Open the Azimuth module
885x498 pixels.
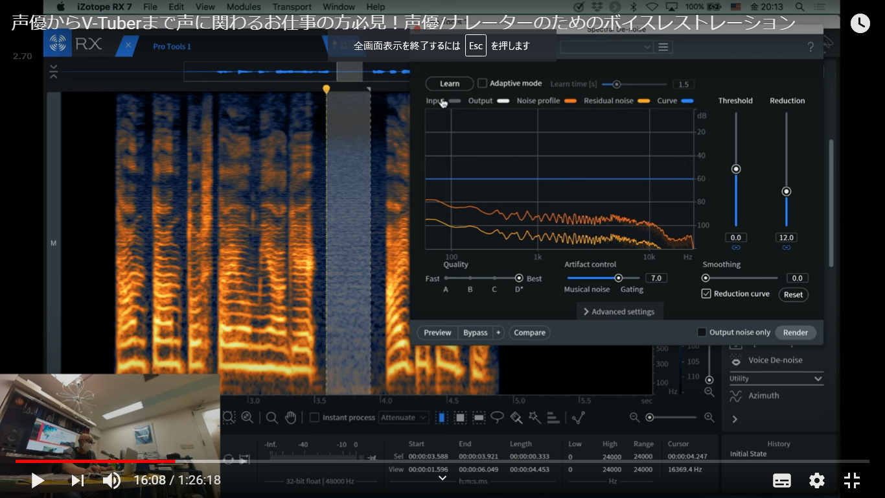click(763, 396)
